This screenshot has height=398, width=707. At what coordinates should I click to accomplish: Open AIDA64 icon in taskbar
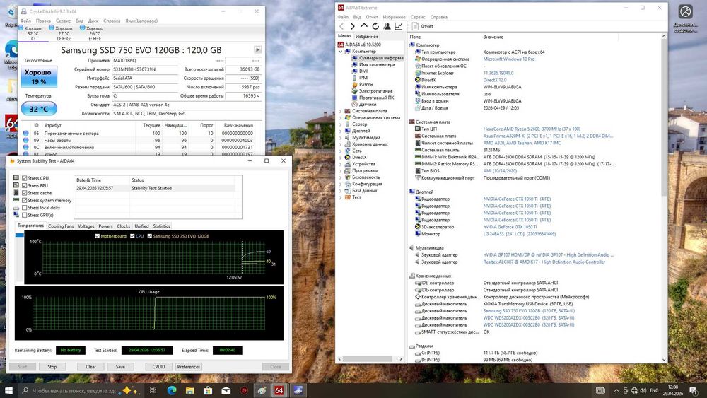coord(279,390)
